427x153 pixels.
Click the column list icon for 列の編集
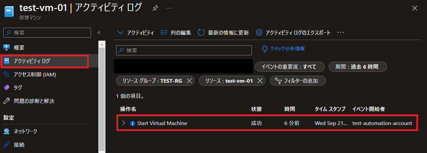coord(163,33)
